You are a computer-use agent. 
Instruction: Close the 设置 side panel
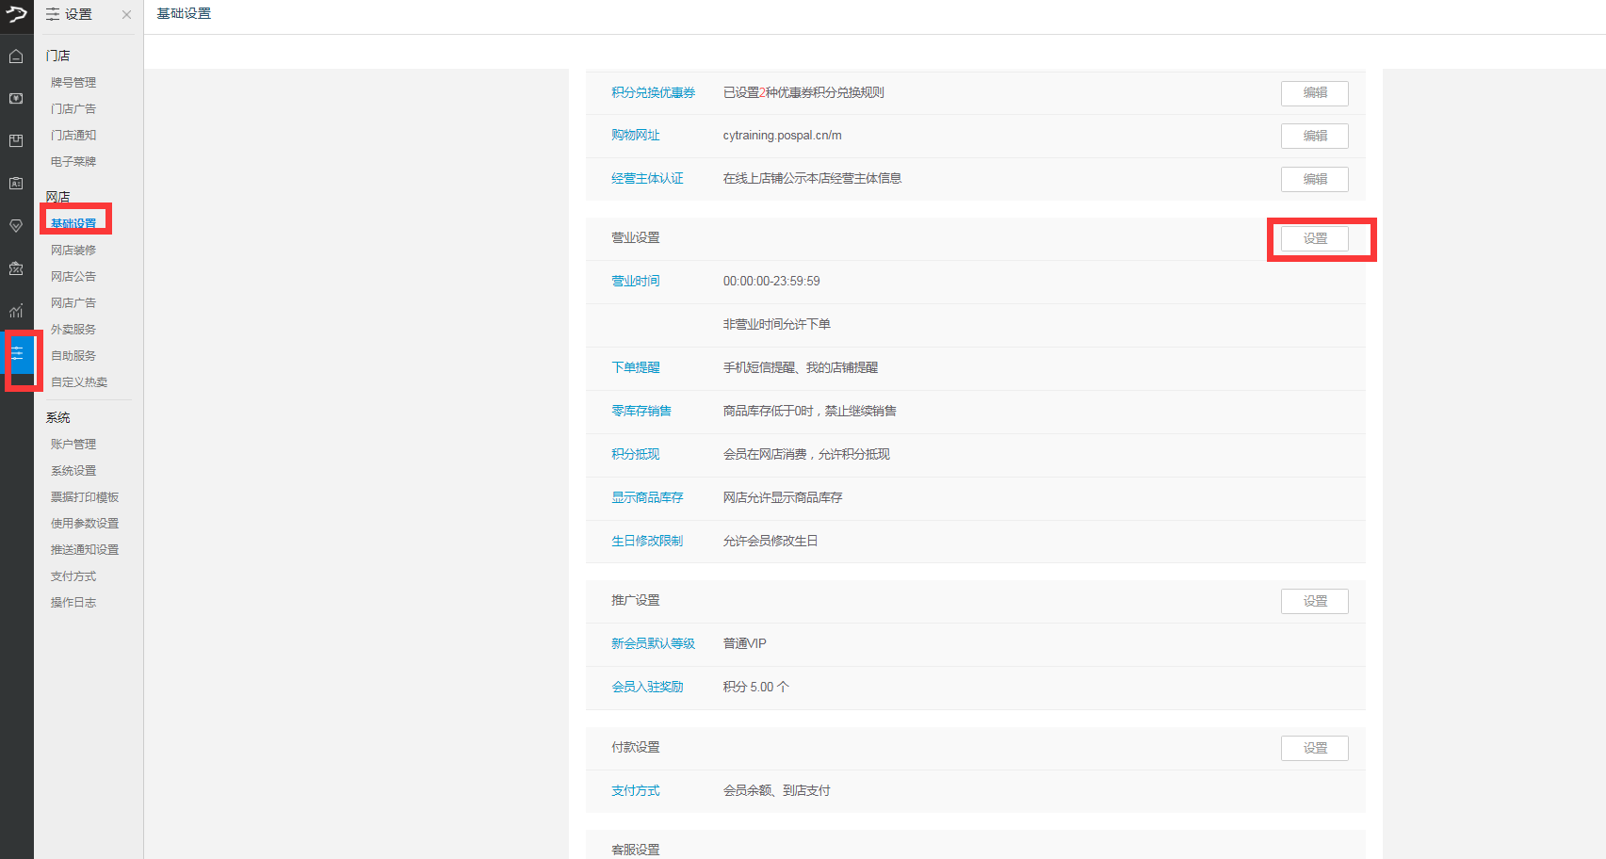(126, 15)
